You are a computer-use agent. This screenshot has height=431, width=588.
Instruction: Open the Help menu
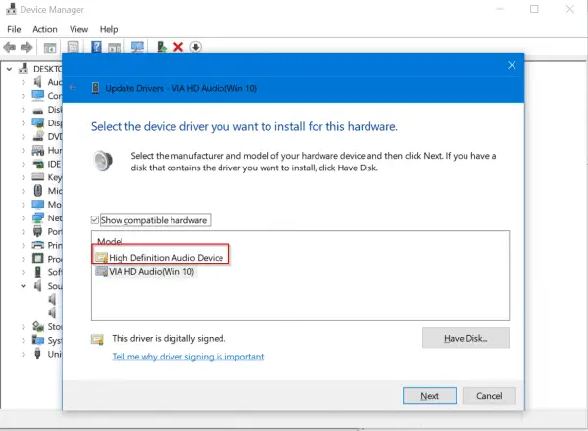[x=109, y=29]
